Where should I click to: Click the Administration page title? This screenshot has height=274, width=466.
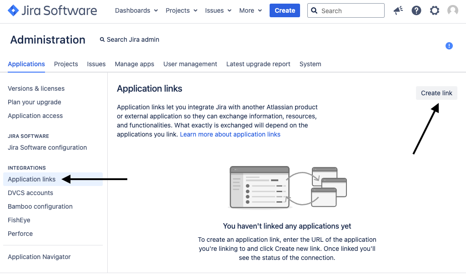(48, 40)
